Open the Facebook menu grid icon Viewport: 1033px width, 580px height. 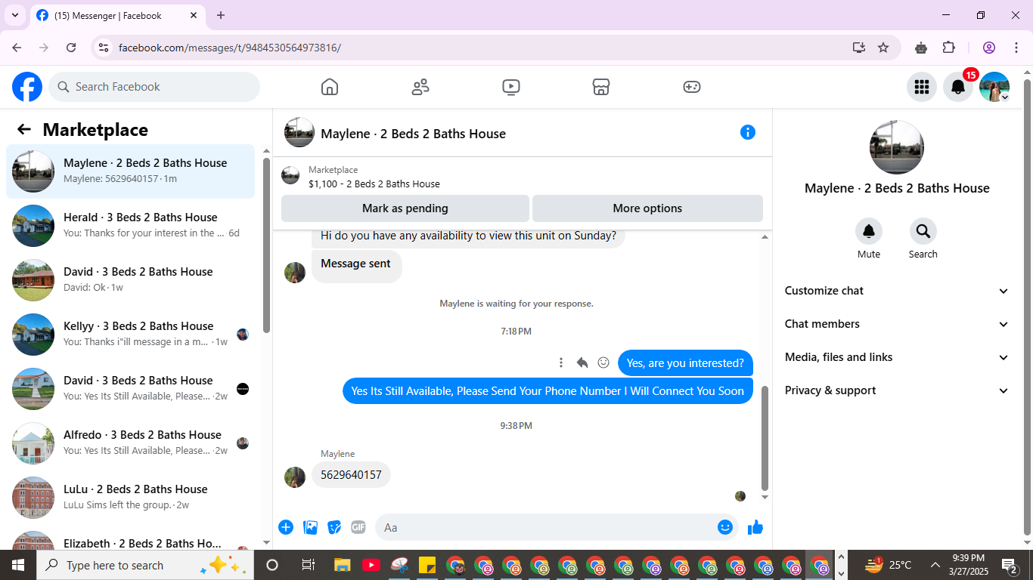(x=922, y=87)
